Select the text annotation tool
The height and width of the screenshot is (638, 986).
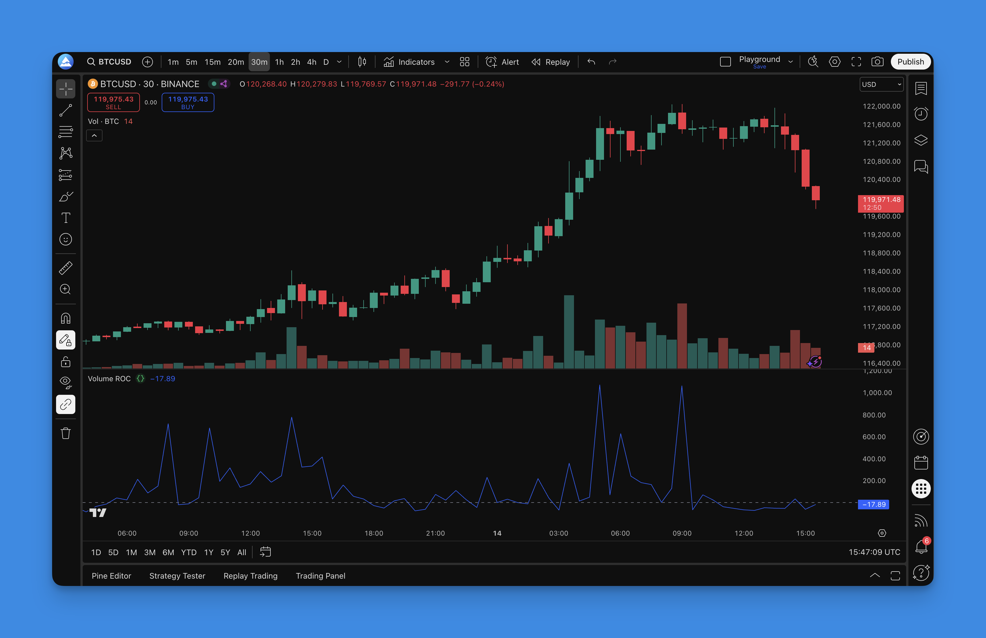[65, 218]
